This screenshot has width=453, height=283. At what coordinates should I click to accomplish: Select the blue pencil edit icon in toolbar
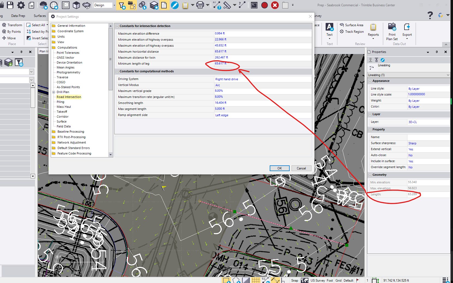click(x=175, y=5)
